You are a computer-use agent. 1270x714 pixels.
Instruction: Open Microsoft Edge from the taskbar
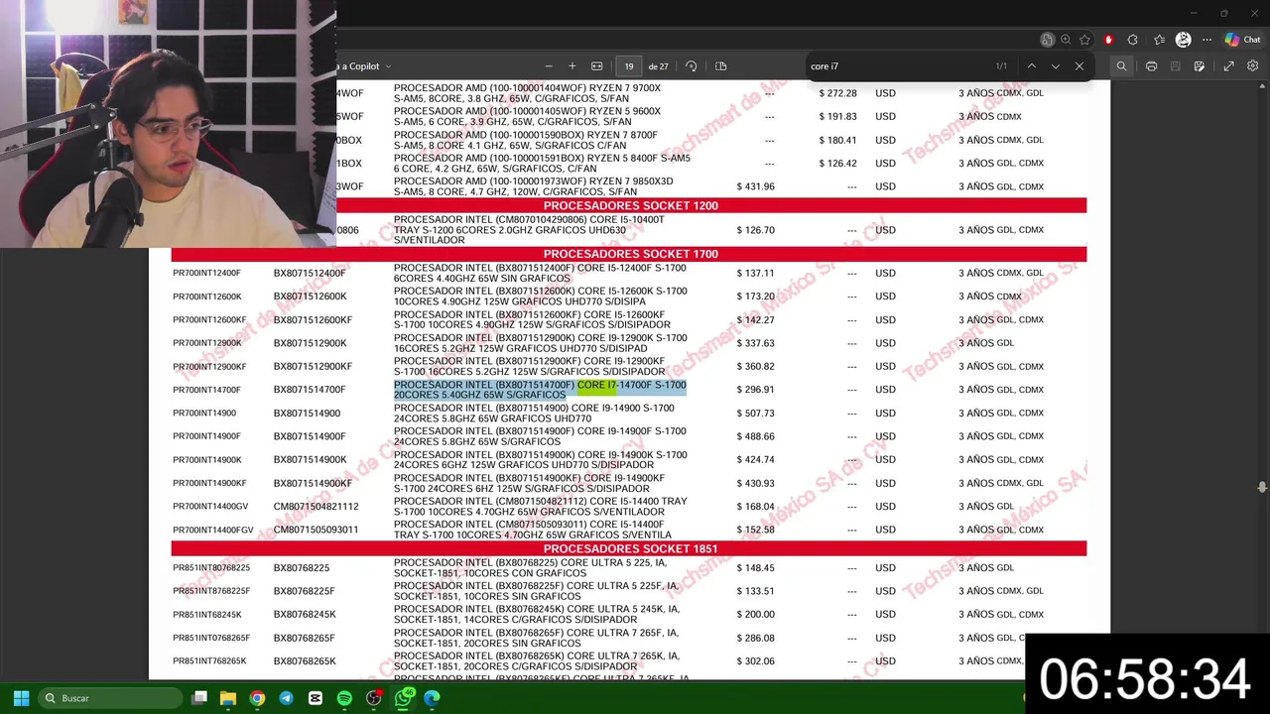432,698
